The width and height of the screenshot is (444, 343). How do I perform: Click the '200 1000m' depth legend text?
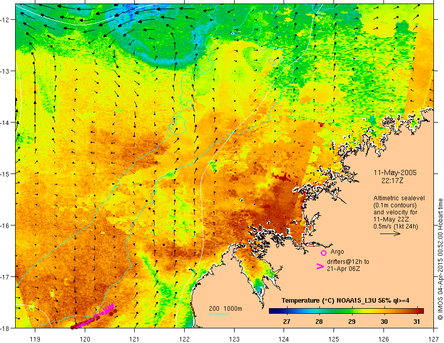click(226, 309)
